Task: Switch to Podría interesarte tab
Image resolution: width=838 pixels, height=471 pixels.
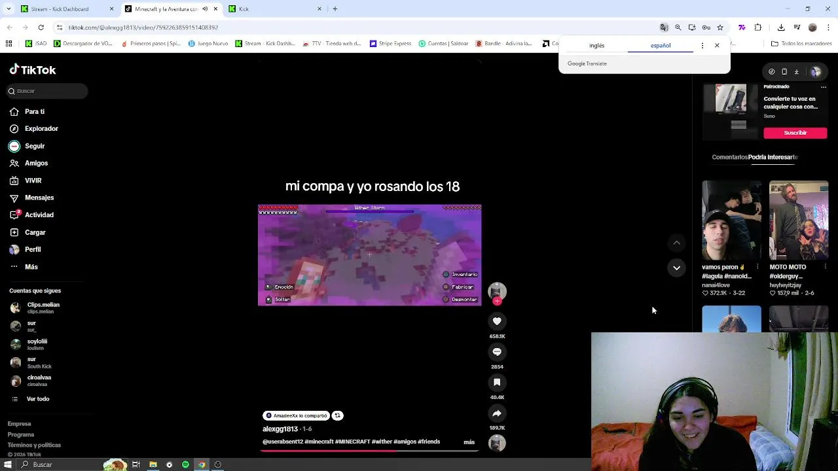Action: 773,157
